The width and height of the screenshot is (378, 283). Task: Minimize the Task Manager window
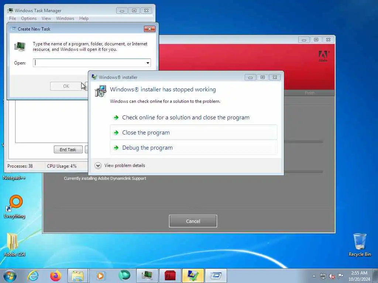point(122,11)
